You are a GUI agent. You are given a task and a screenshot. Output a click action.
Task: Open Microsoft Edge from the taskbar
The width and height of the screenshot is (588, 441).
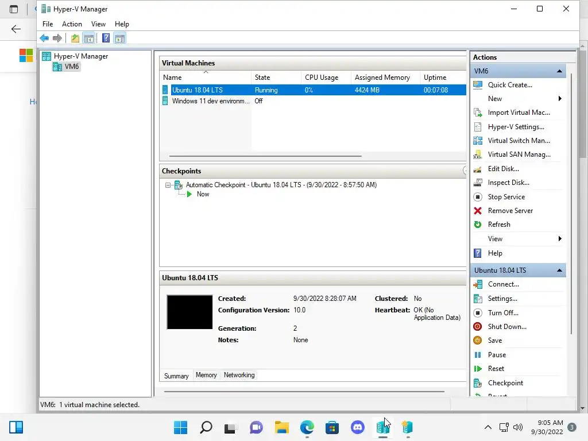[x=307, y=427]
